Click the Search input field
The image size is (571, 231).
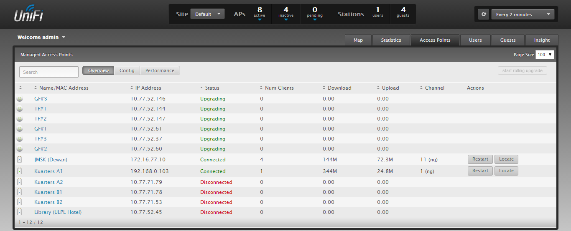(x=49, y=72)
